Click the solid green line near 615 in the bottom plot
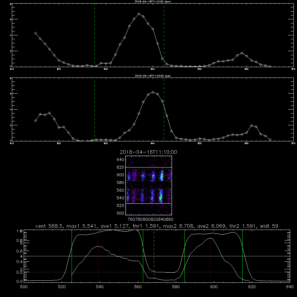The height and width of the screenshot is (297, 297). click(242, 256)
